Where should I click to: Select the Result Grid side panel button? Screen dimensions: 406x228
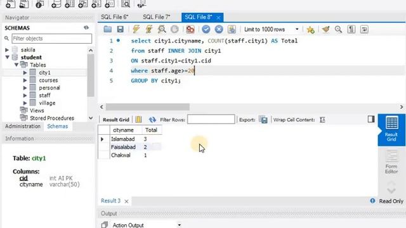pyautogui.click(x=391, y=130)
